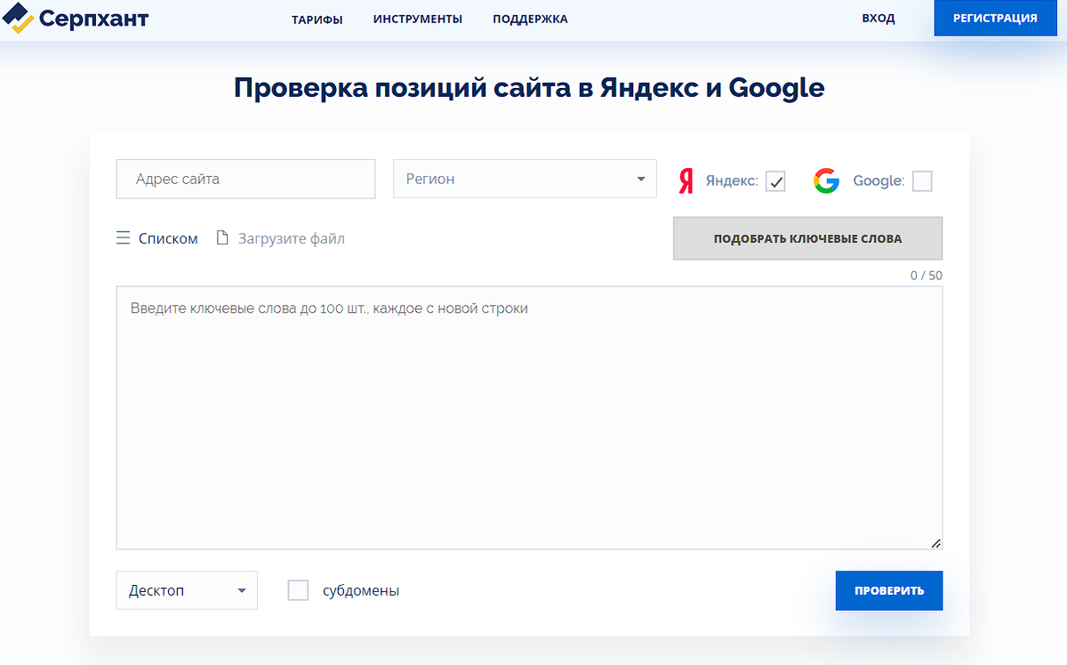The height and width of the screenshot is (665, 1067).
Task: Open the ВХОД login link
Action: pyautogui.click(x=878, y=18)
